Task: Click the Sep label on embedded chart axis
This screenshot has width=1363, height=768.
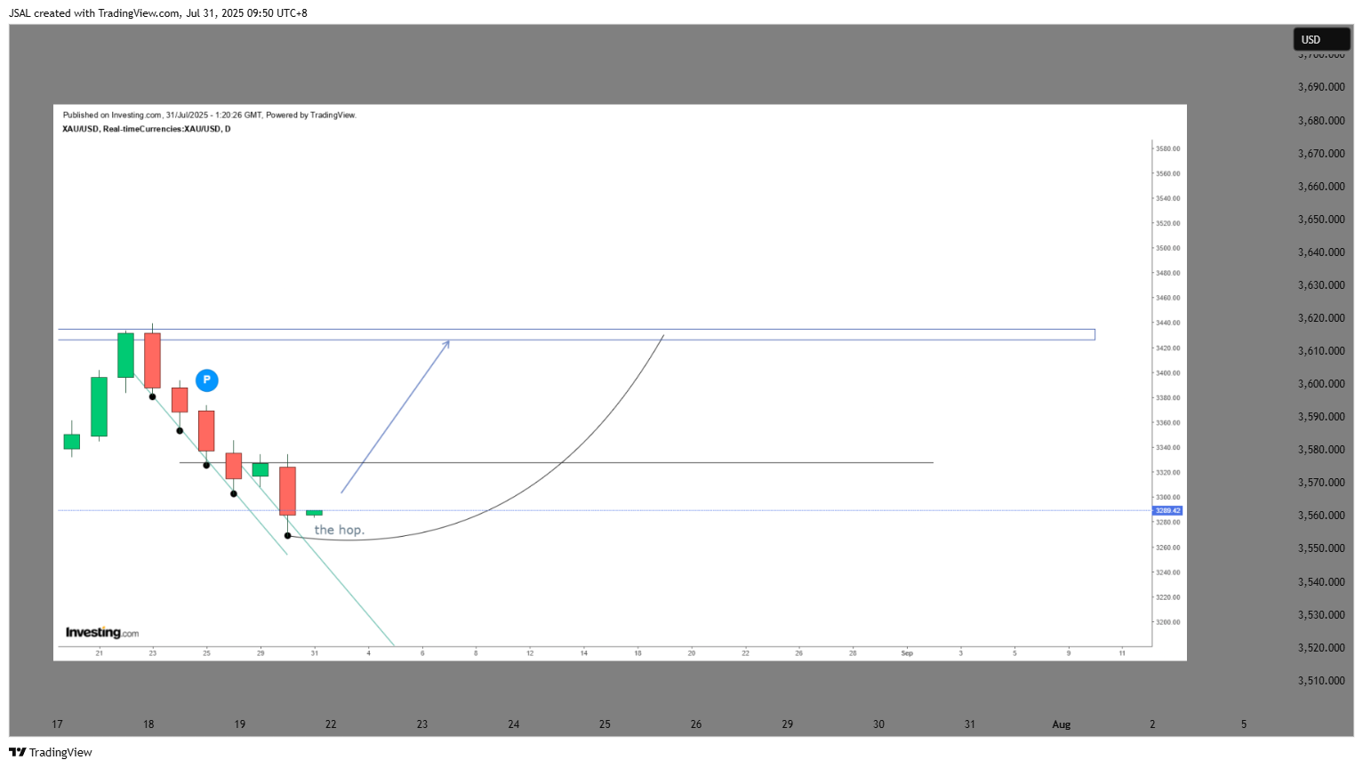Action: (907, 652)
